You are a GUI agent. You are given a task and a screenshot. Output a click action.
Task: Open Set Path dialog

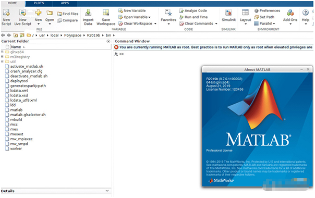(x=264, y=17)
